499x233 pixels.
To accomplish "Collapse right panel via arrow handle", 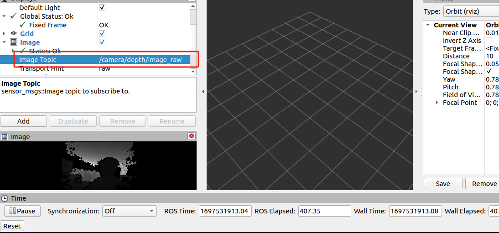I will pyautogui.click(x=416, y=91).
